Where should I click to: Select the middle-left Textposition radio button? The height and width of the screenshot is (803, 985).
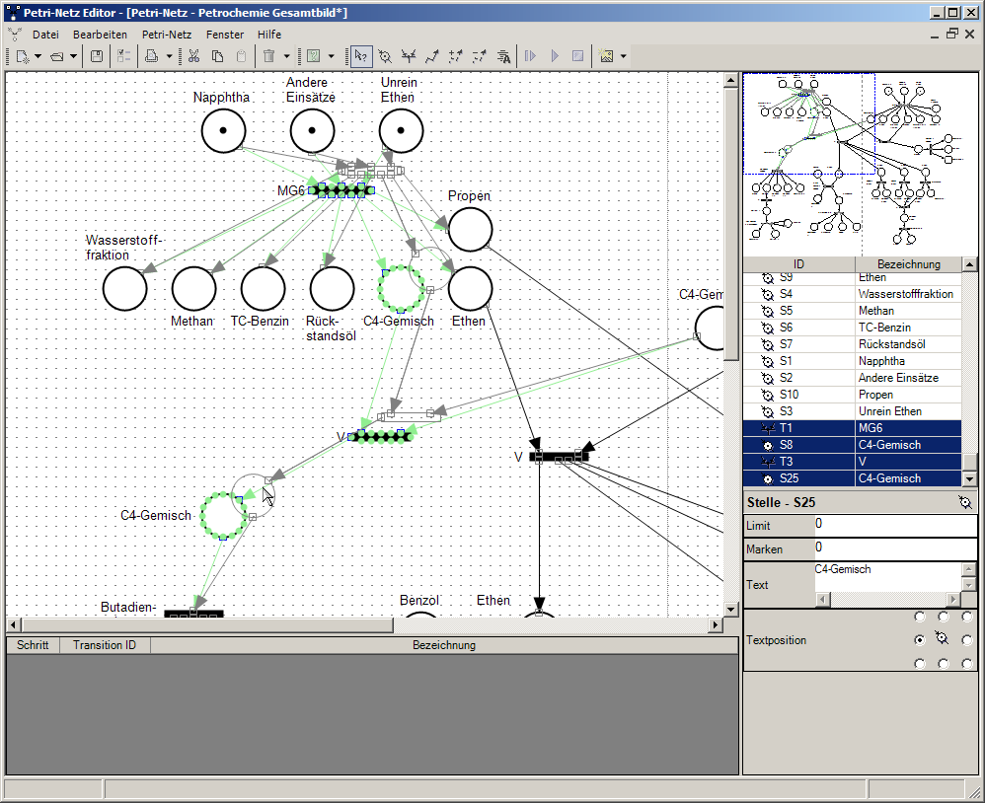(920, 640)
